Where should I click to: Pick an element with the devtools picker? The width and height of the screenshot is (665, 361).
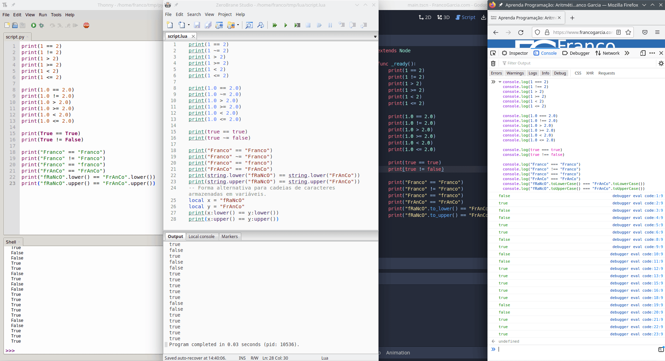[493, 53]
